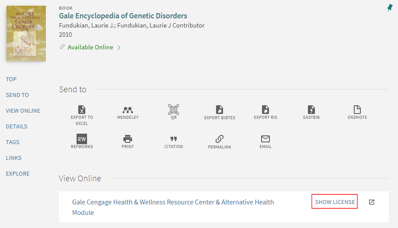Export record as RIS file
Image resolution: width=398 pixels, height=228 pixels.
click(x=265, y=110)
